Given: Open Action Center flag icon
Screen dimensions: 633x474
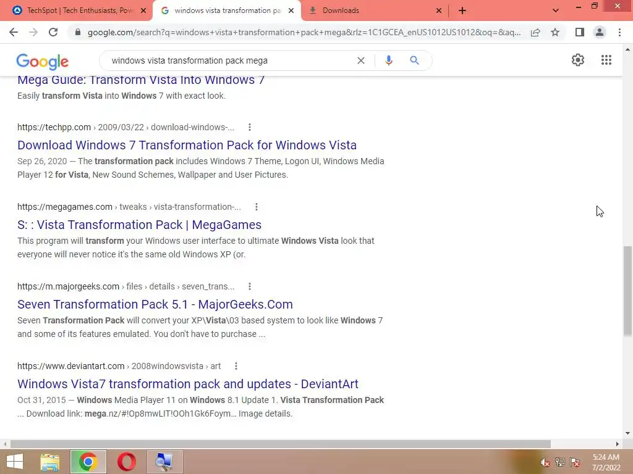Looking at the screenshot, I should tap(575, 462).
